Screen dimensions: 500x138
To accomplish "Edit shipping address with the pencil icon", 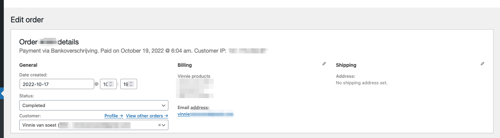I will coord(482,64).
